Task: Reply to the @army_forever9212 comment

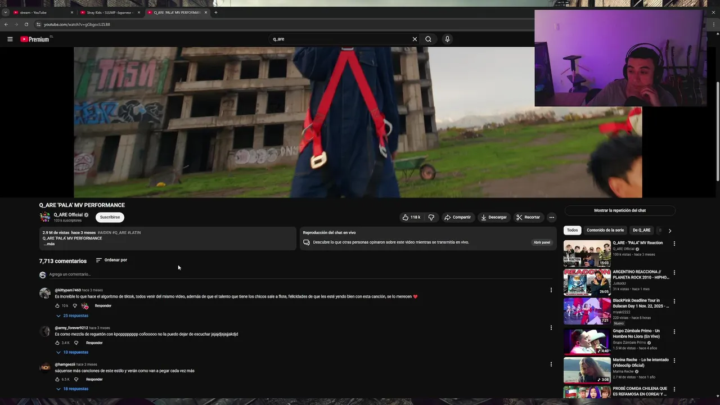Action: (94, 343)
